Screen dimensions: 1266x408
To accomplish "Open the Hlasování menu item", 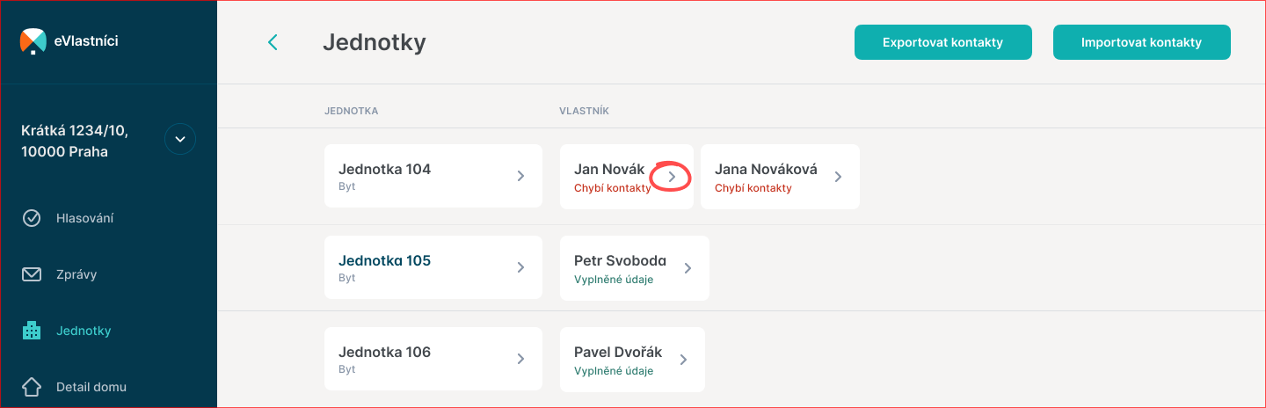I will [84, 218].
